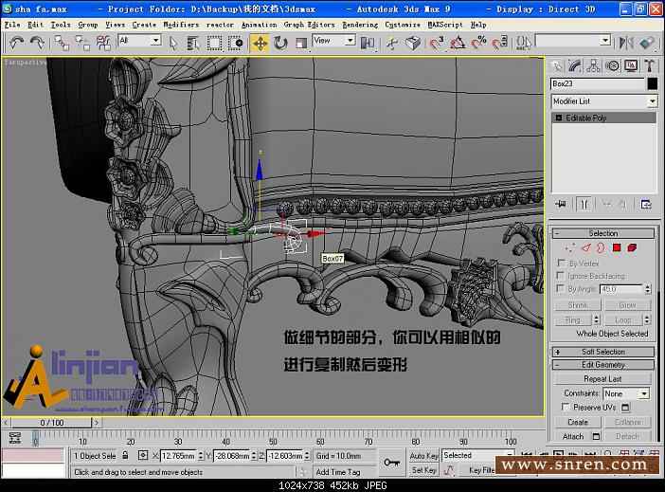Tick the Preserve UVs checkbox
665x492 pixels.
coord(565,407)
